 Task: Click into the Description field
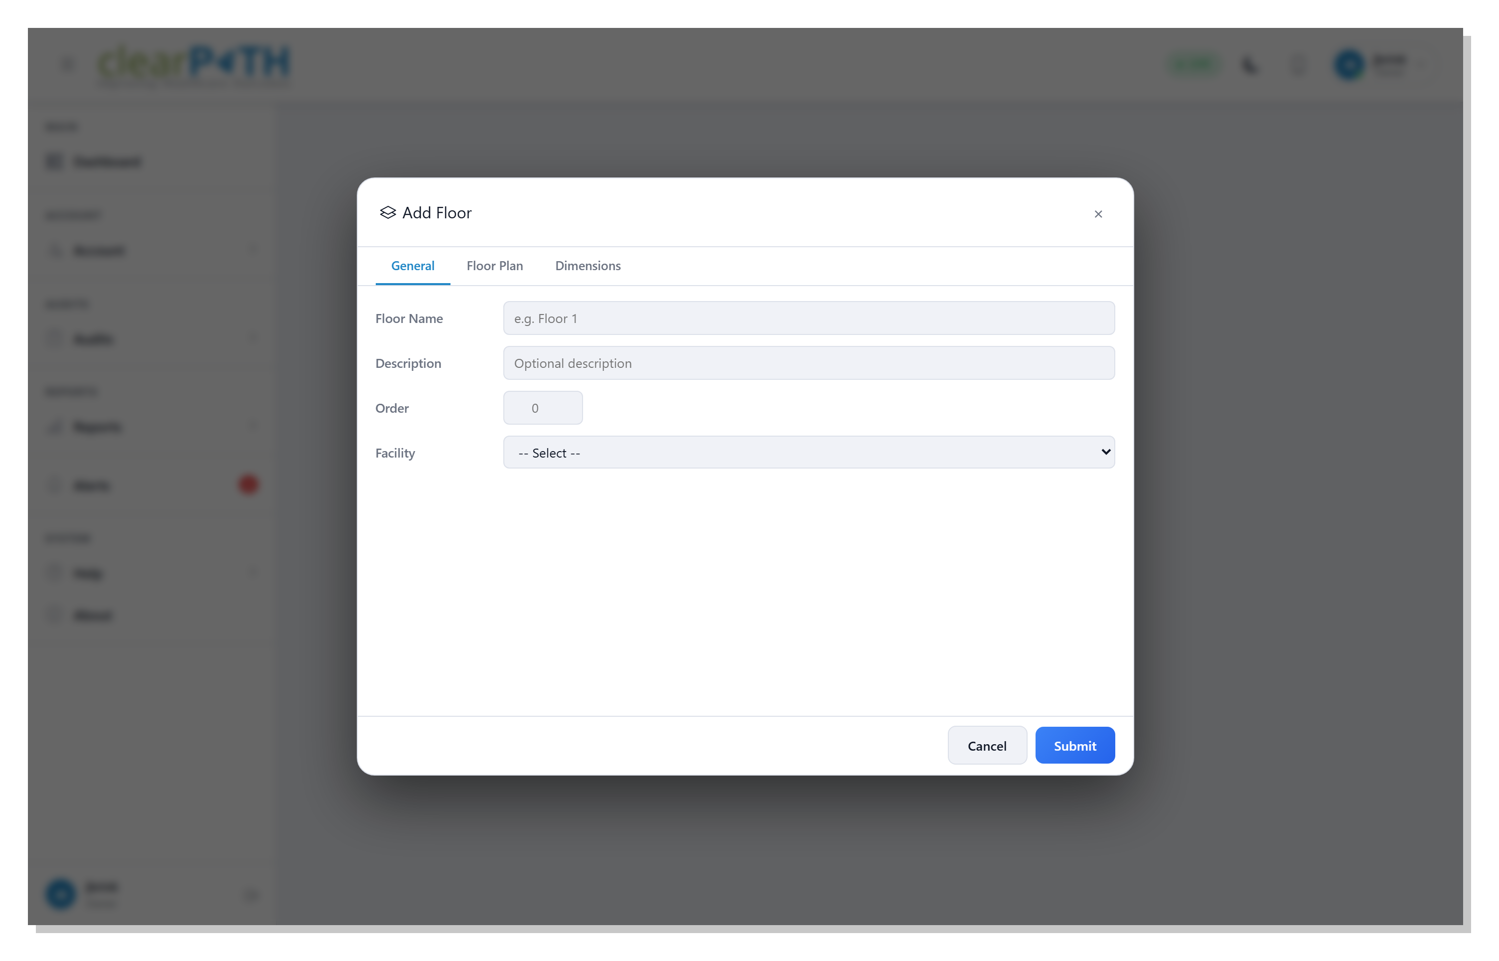(808, 363)
